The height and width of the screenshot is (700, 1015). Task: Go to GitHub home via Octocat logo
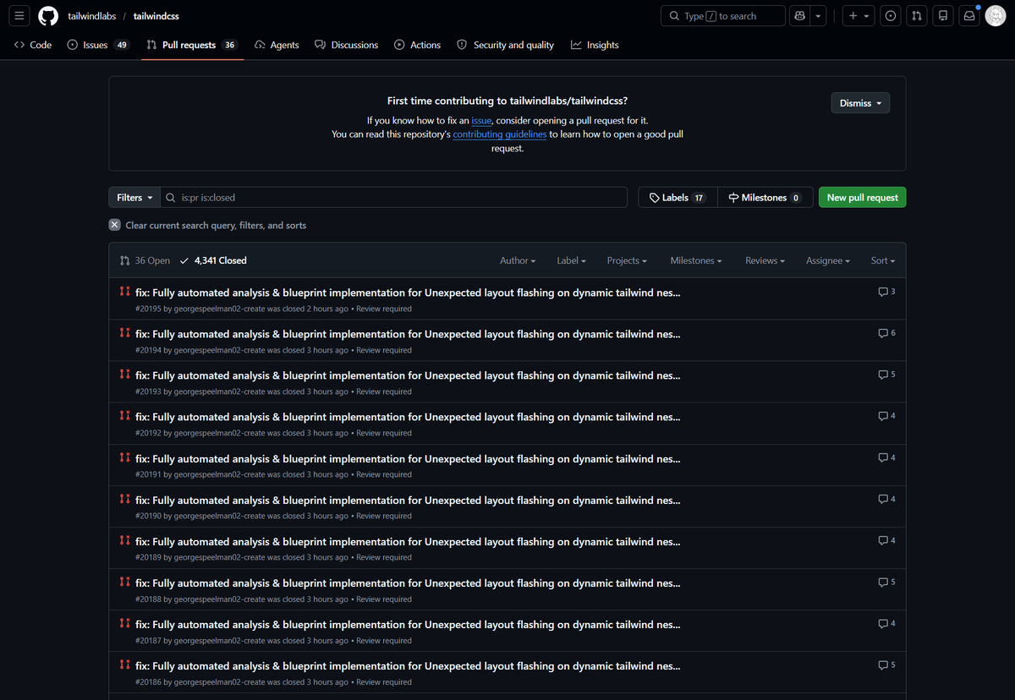[x=48, y=16]
